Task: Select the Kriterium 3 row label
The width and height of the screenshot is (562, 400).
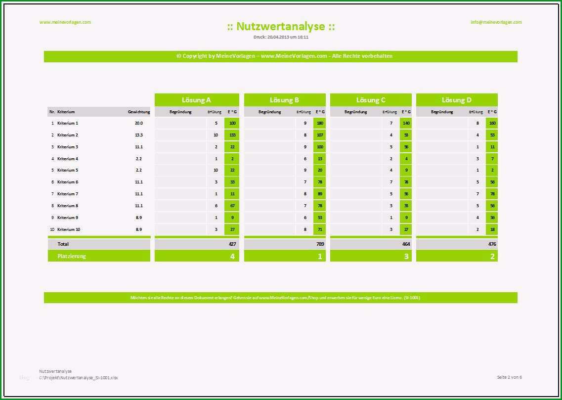Action: point(68,146)
